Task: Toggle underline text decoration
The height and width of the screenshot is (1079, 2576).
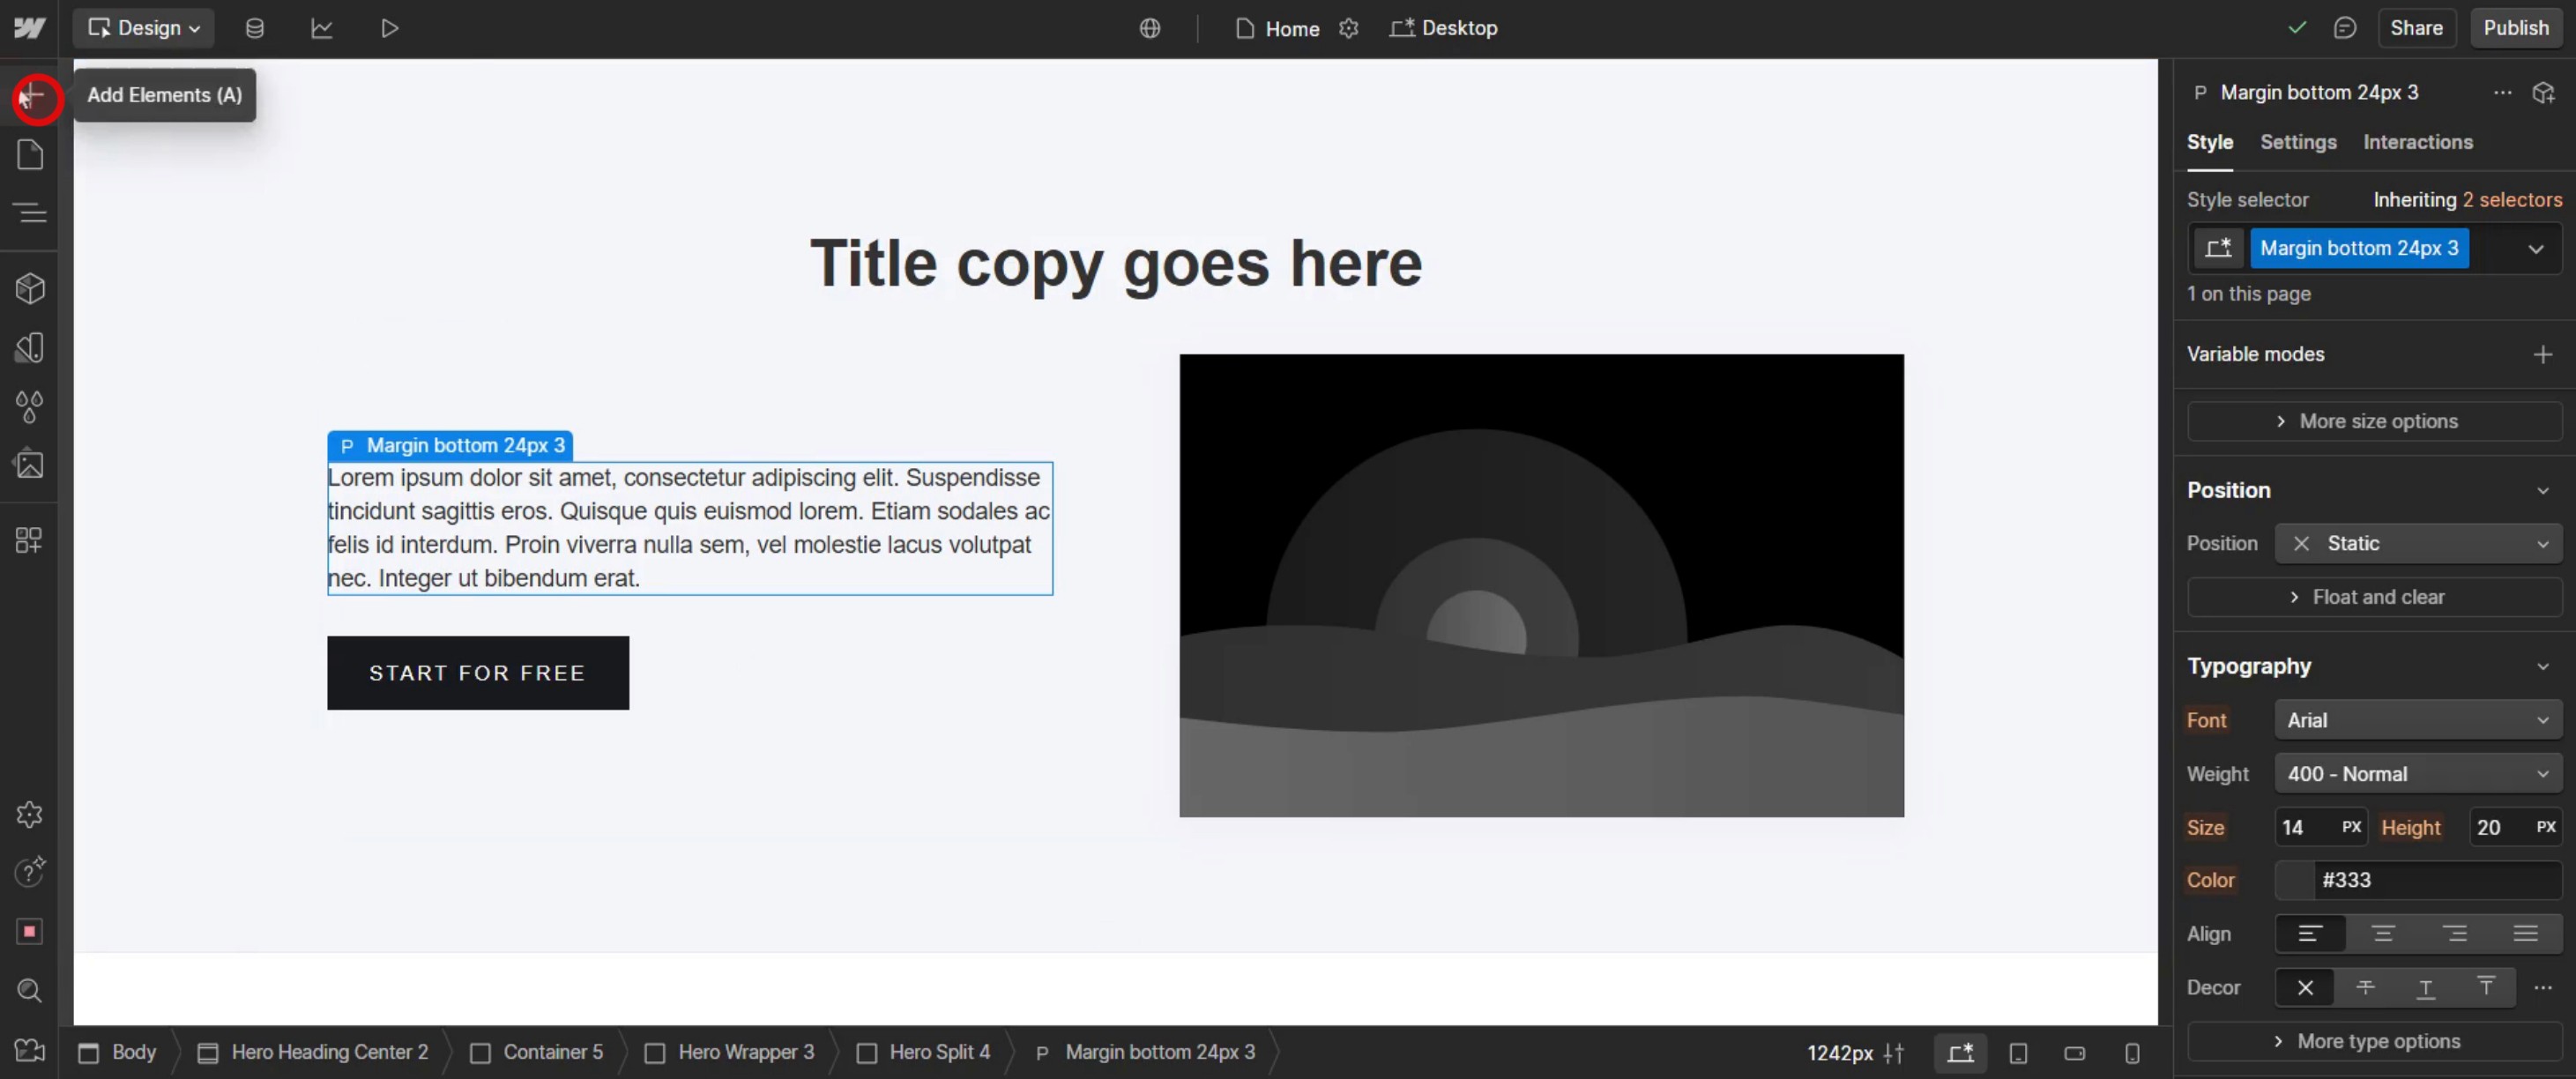Action: tap(2425, 987)
